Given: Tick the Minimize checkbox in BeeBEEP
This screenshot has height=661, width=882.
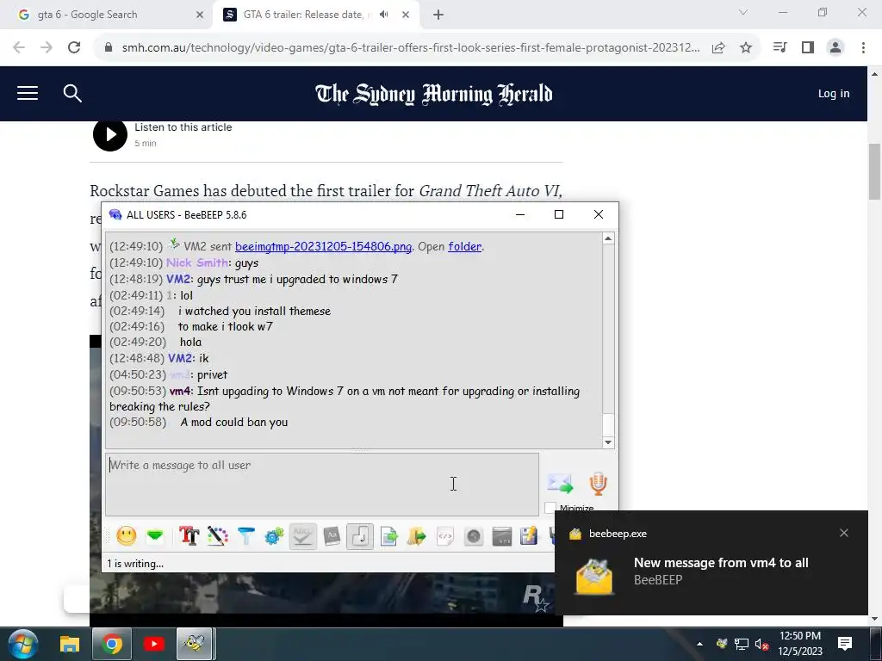Looking at the screenshot, I should (550, 508).
